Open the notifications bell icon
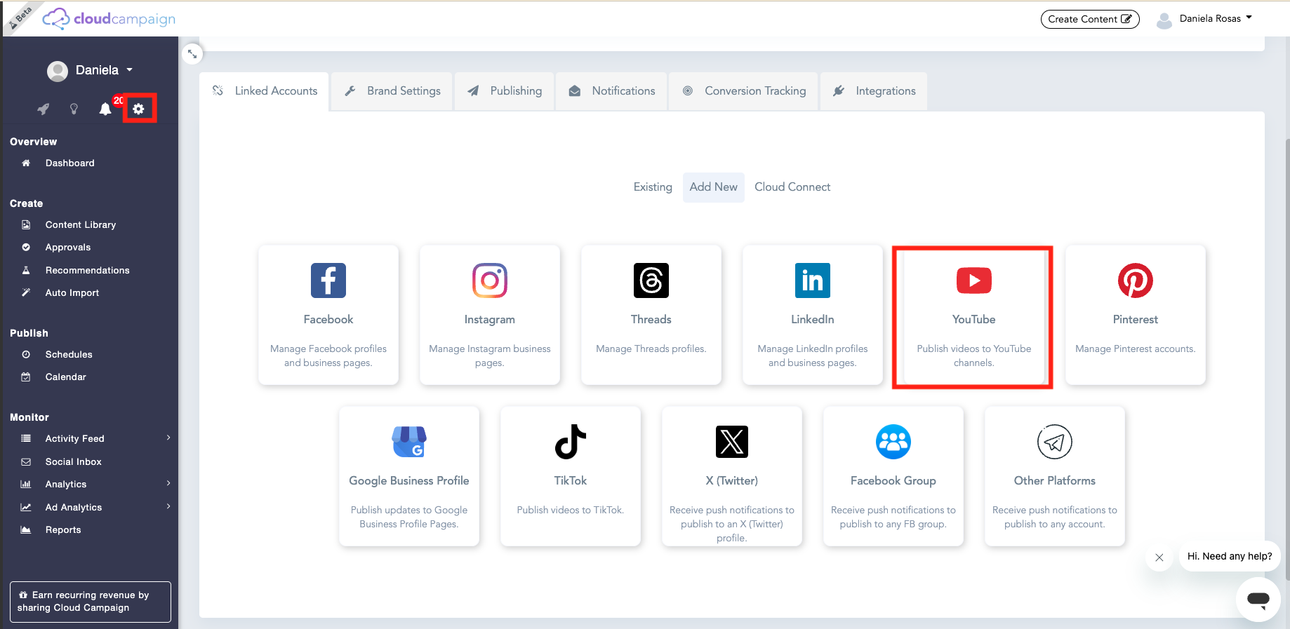 [105, 109]
